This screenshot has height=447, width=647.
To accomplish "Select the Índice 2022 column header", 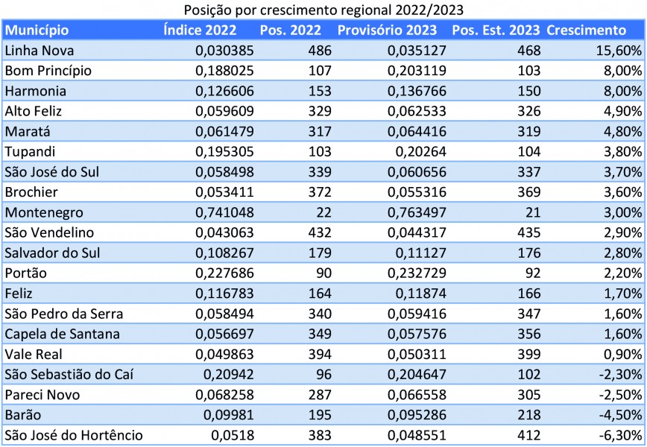I will point(200,31).
